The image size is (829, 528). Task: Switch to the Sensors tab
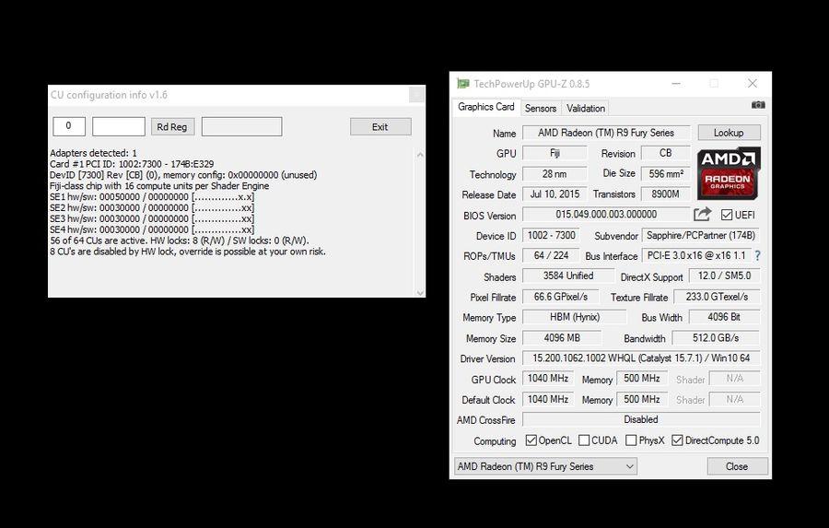(541, 108)
